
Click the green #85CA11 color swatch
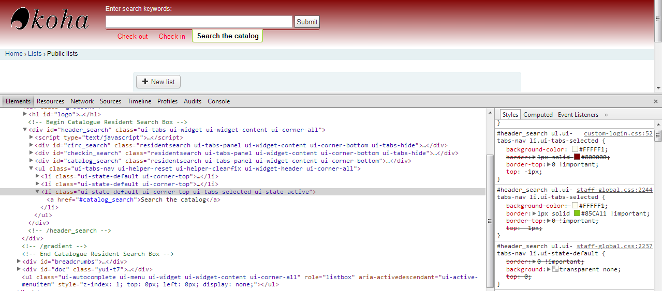[x=576, y=213]
